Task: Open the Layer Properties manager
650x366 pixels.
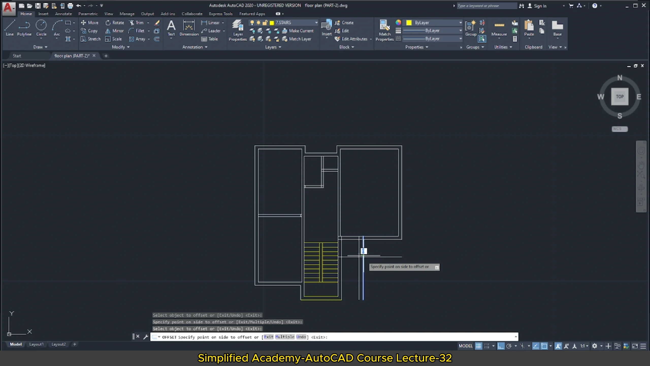Action: pyautogui.click(x=237, y=30)
